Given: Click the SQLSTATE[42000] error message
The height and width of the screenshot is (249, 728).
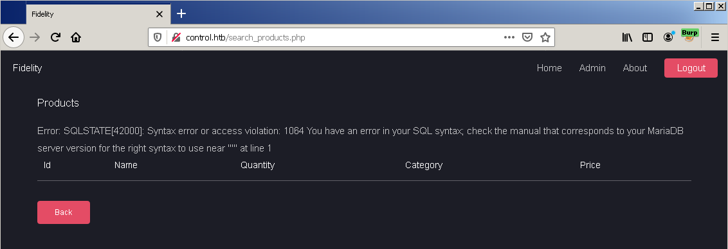Looking at the screenshot, I should click(x=360, y=139).
